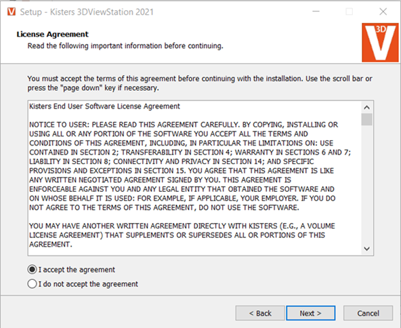The height and width of the screenshot is (328, 401).
Task: Click inside the license agreement text box
Action: pyautogui.click(x=194, y=178)
